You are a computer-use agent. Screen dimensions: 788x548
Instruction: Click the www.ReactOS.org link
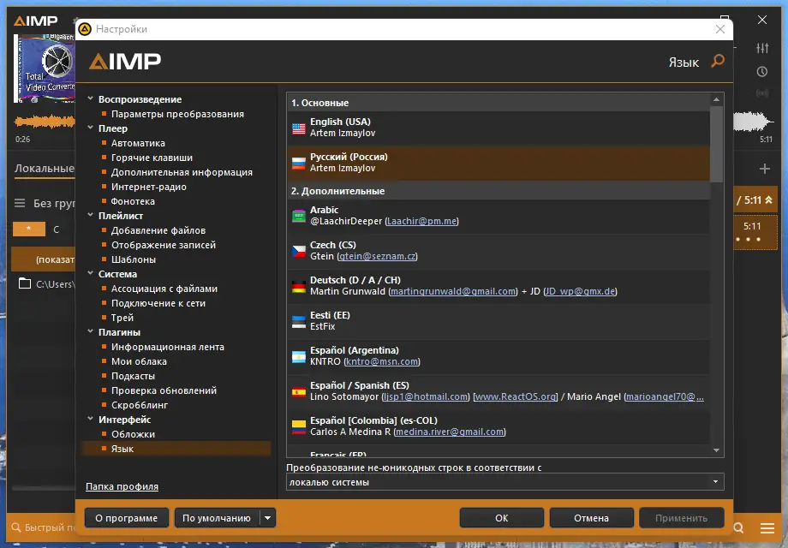click(516, 396)
